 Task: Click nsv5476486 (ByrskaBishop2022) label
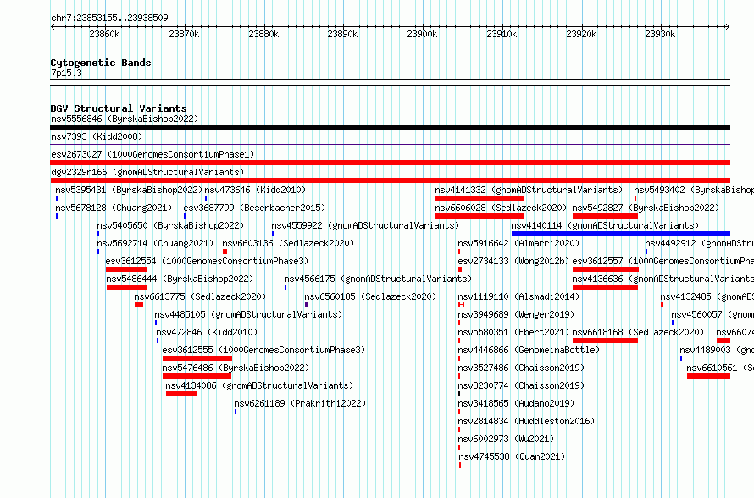pyautogui.click(x=236, y=368)
